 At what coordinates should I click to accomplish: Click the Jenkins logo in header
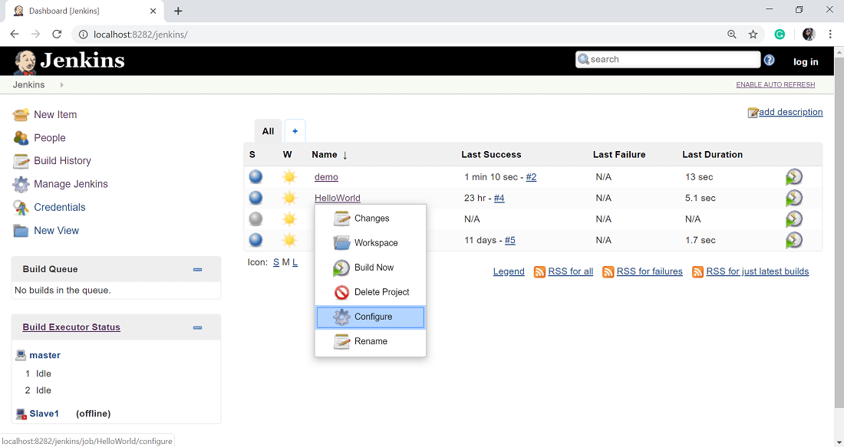[x=69, y=61]
